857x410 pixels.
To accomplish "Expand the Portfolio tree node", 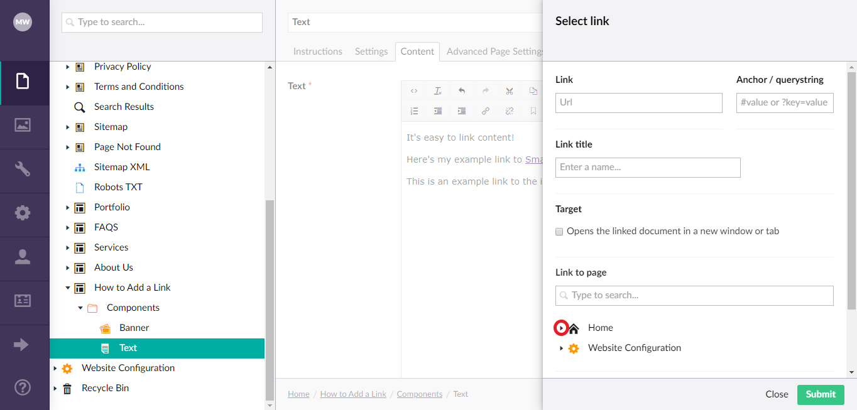I will click(x=68, y=207).
